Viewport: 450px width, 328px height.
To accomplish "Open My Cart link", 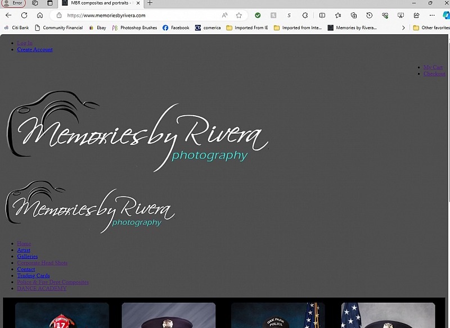I will coord(433,67).
